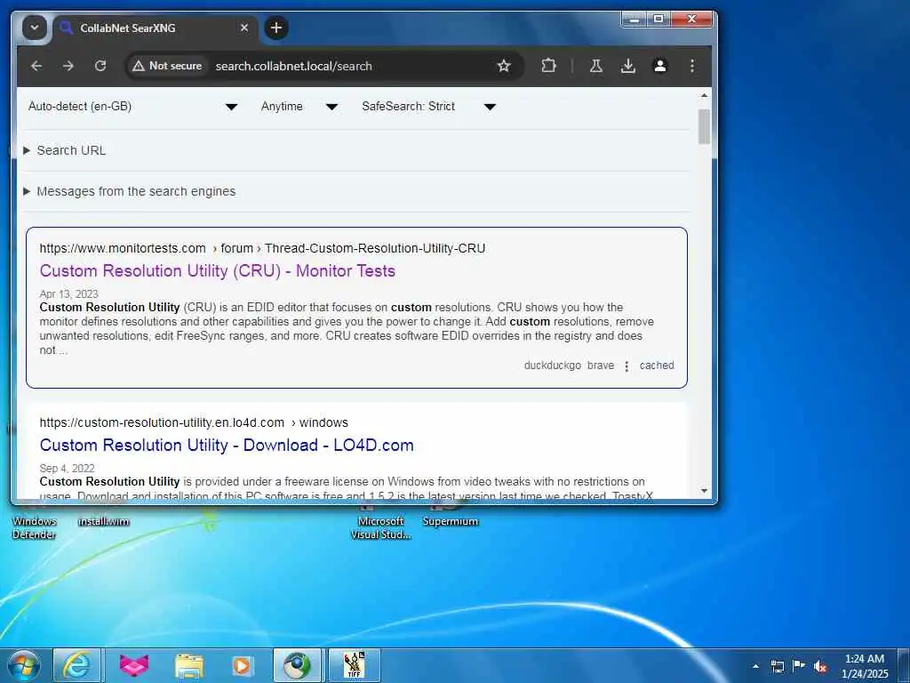Open the tab search dropdown arrow
The image size is (910, 683).
click(x=35, y=28)
